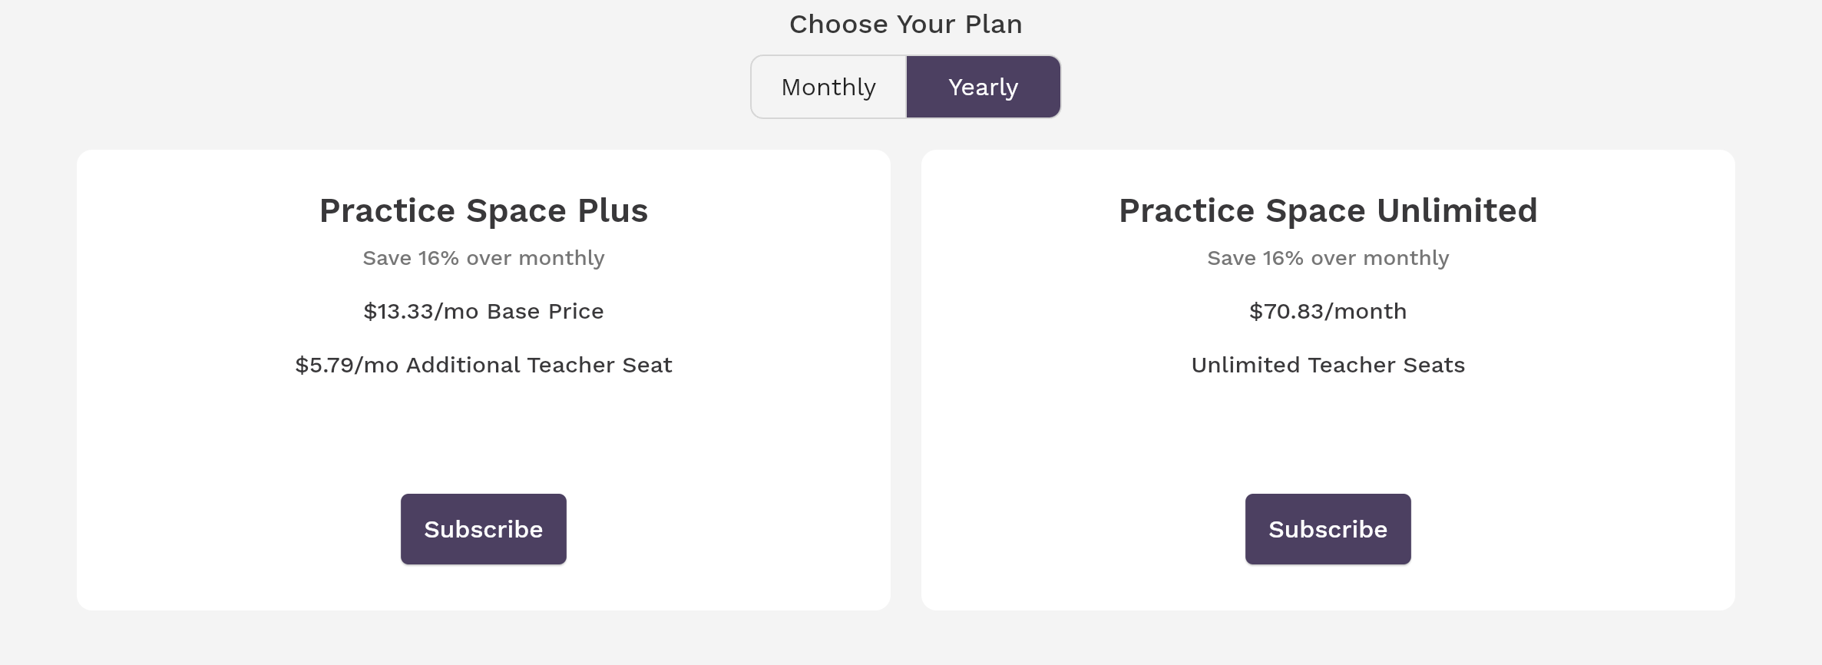Click the Unlimited plan's Save 16% note
The width and height of the screenshot is (1822, 665).
(1328, 258)
